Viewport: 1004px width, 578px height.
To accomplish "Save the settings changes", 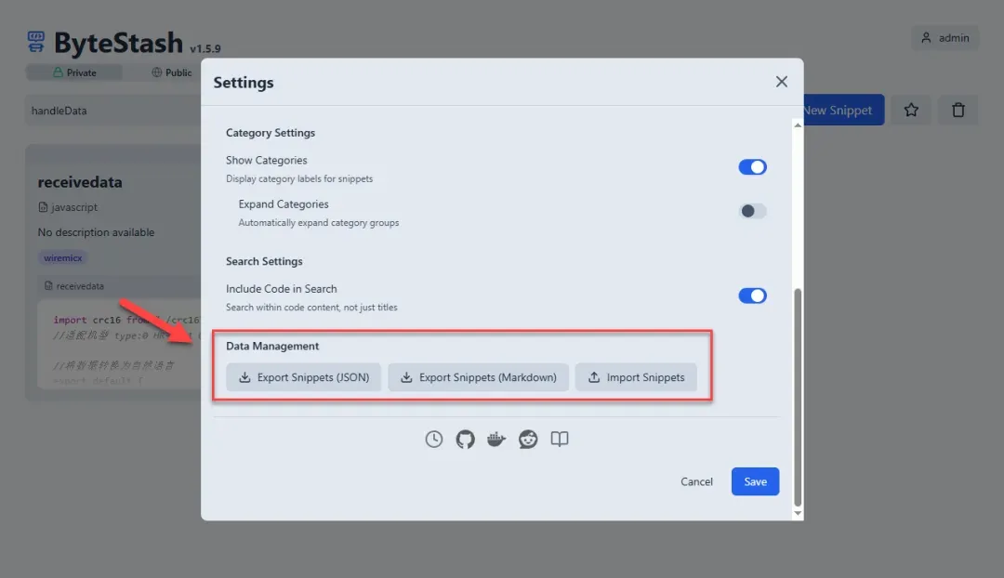I will point(755,481).
